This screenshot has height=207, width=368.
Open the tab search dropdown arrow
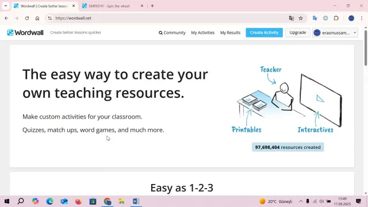[x=6, y=6]
